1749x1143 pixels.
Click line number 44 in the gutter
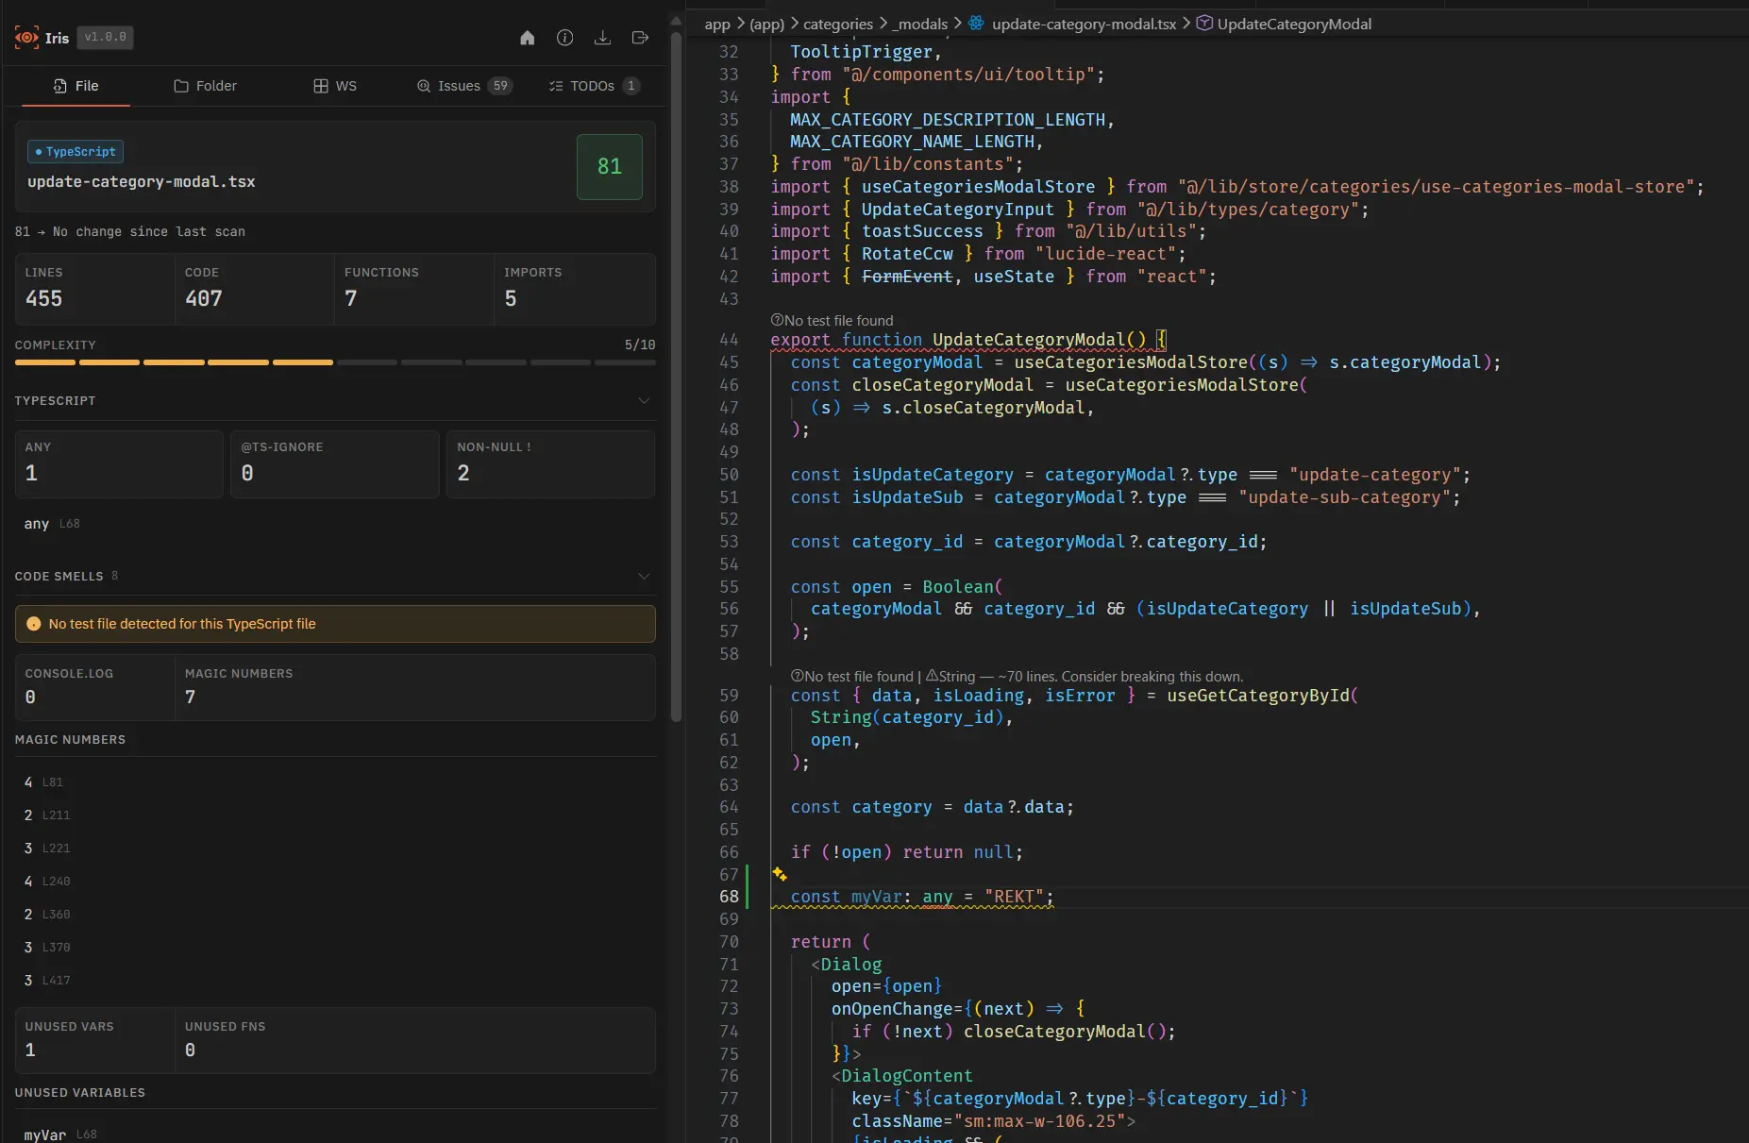(x=729, y=340)
